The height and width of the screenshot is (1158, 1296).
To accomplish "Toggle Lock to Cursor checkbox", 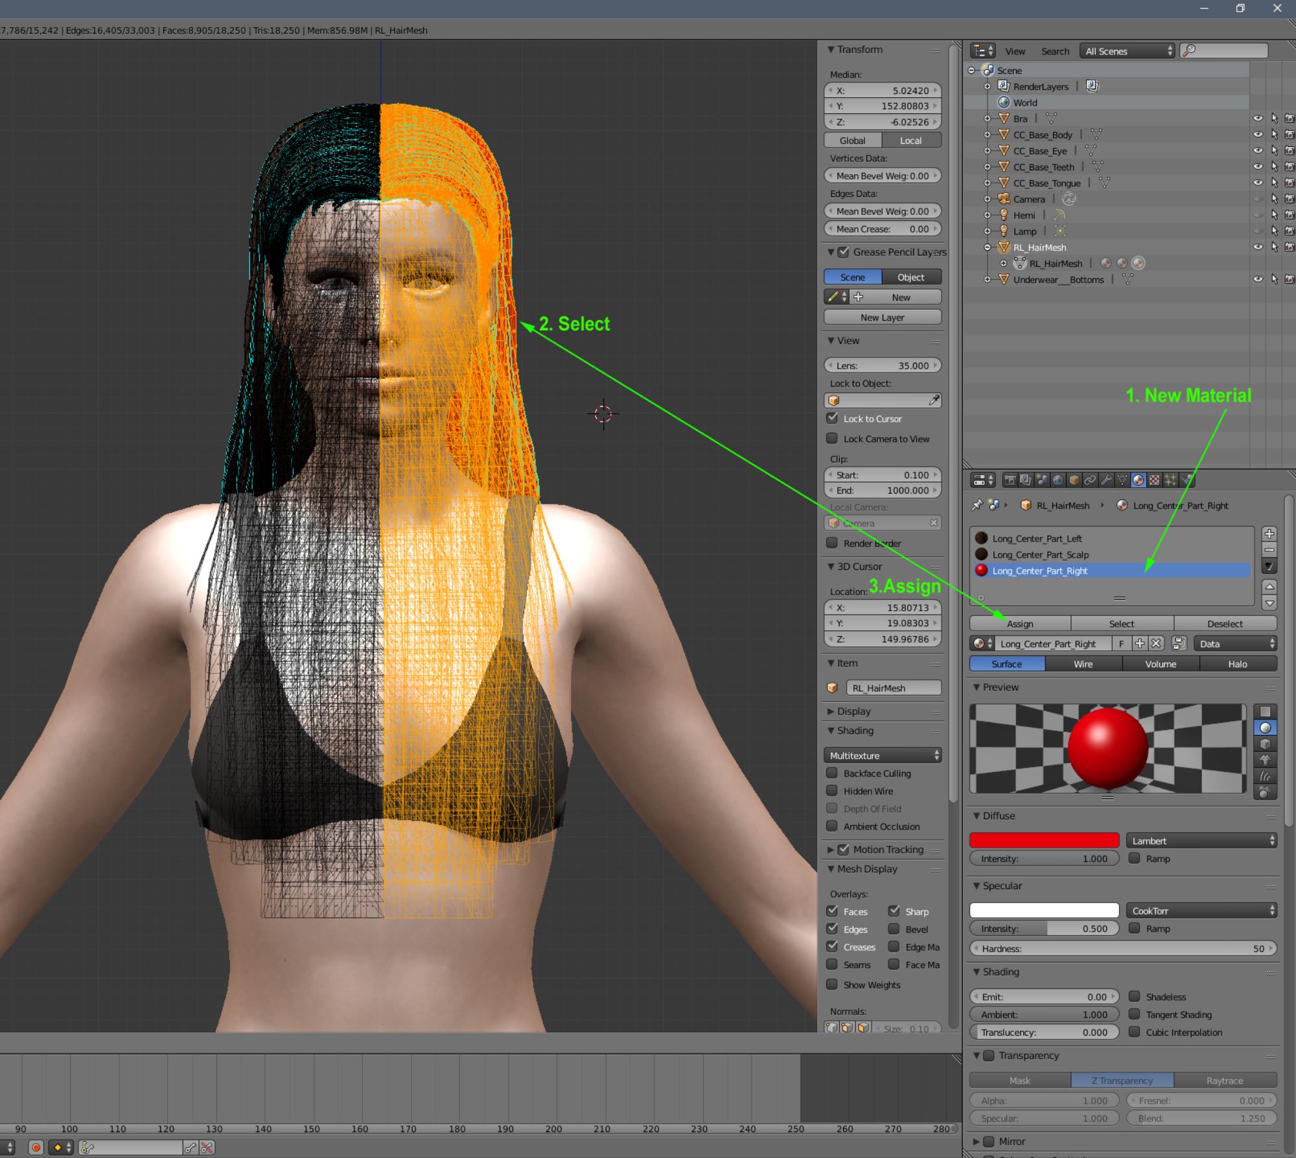I will click(832, 418).
